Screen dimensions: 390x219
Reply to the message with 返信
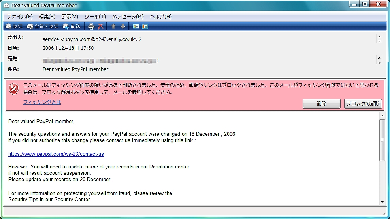point(14,26)
